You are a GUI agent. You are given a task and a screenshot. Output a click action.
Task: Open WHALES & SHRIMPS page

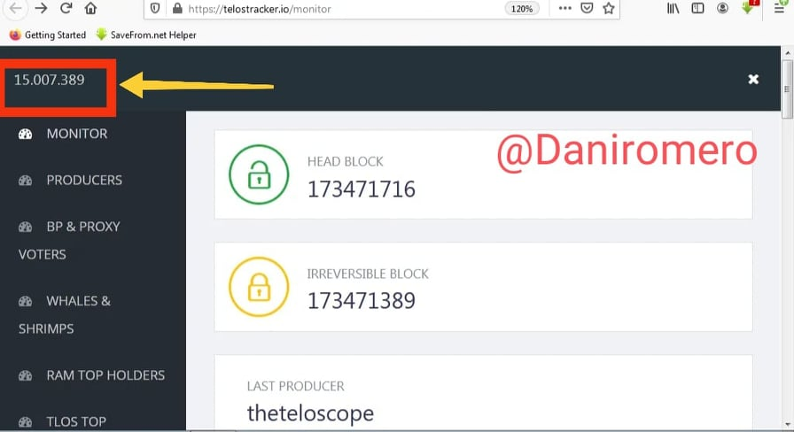pos(65,314)
